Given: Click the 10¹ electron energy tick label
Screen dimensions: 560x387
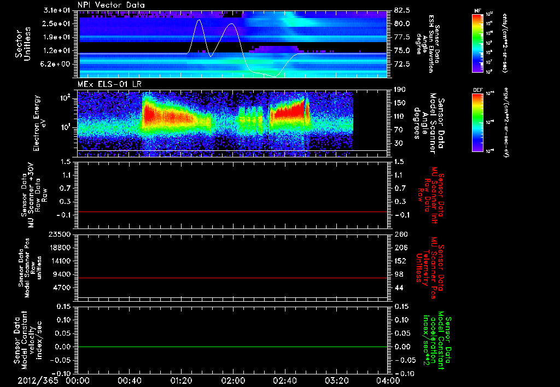Looking at the screenshot, I should [x=65, y=127].
